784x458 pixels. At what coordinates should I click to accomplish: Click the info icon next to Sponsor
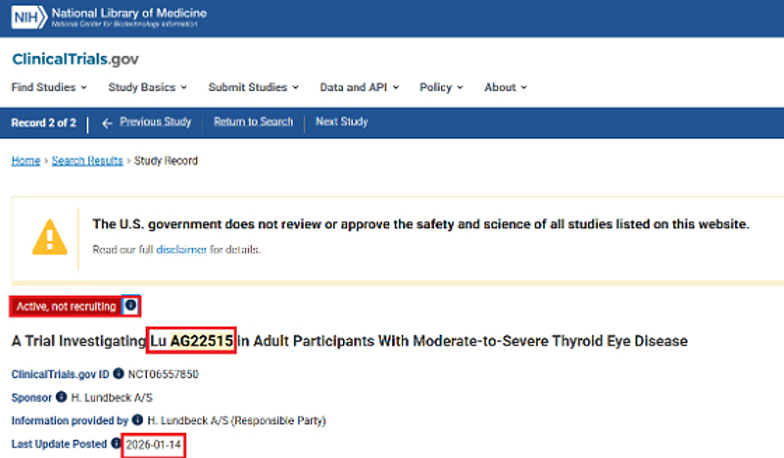tap(61, 397)
